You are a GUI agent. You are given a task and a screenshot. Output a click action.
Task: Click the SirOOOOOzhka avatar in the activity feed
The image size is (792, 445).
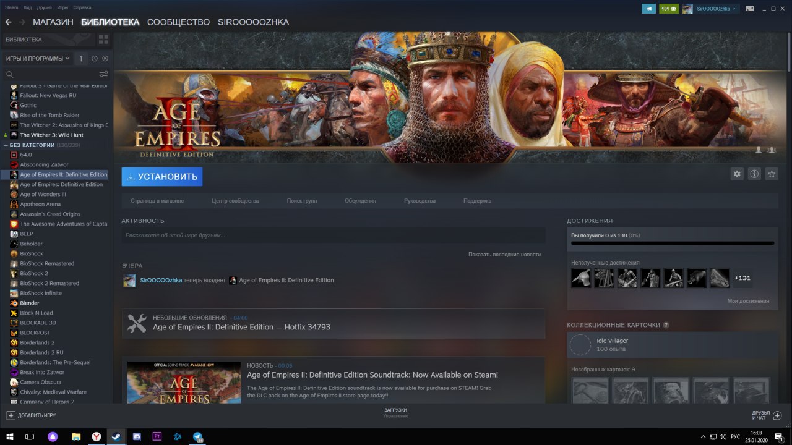[129, 281]
